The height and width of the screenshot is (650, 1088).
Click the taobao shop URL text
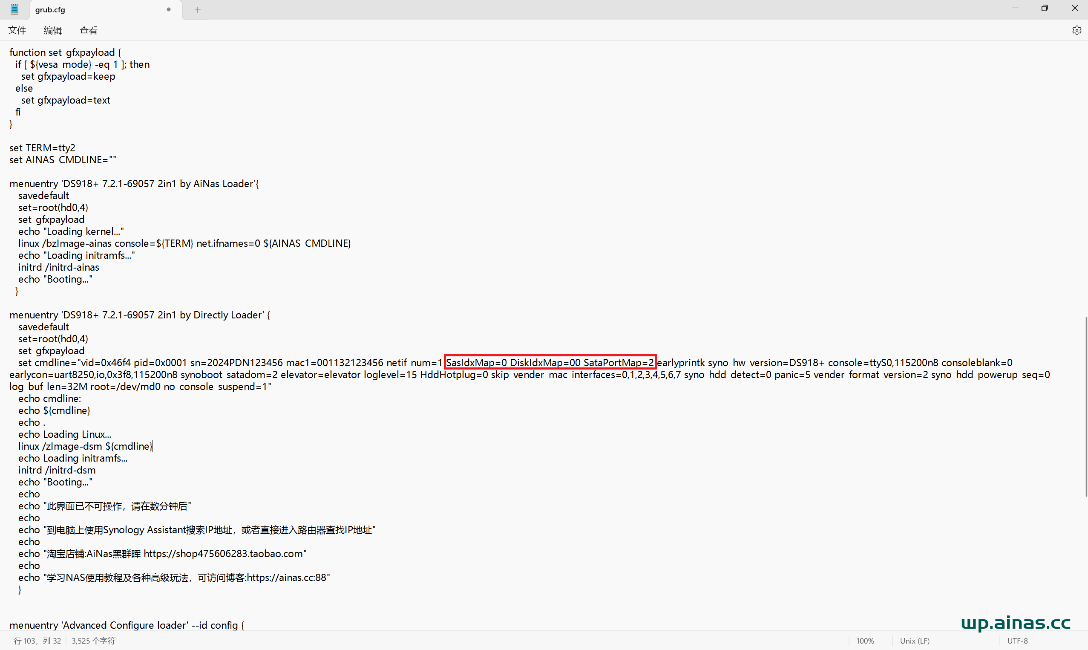point(223,554)
